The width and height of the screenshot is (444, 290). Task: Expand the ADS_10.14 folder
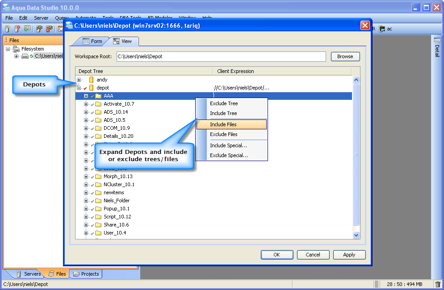pyautogui.click(x=86, y=112)
